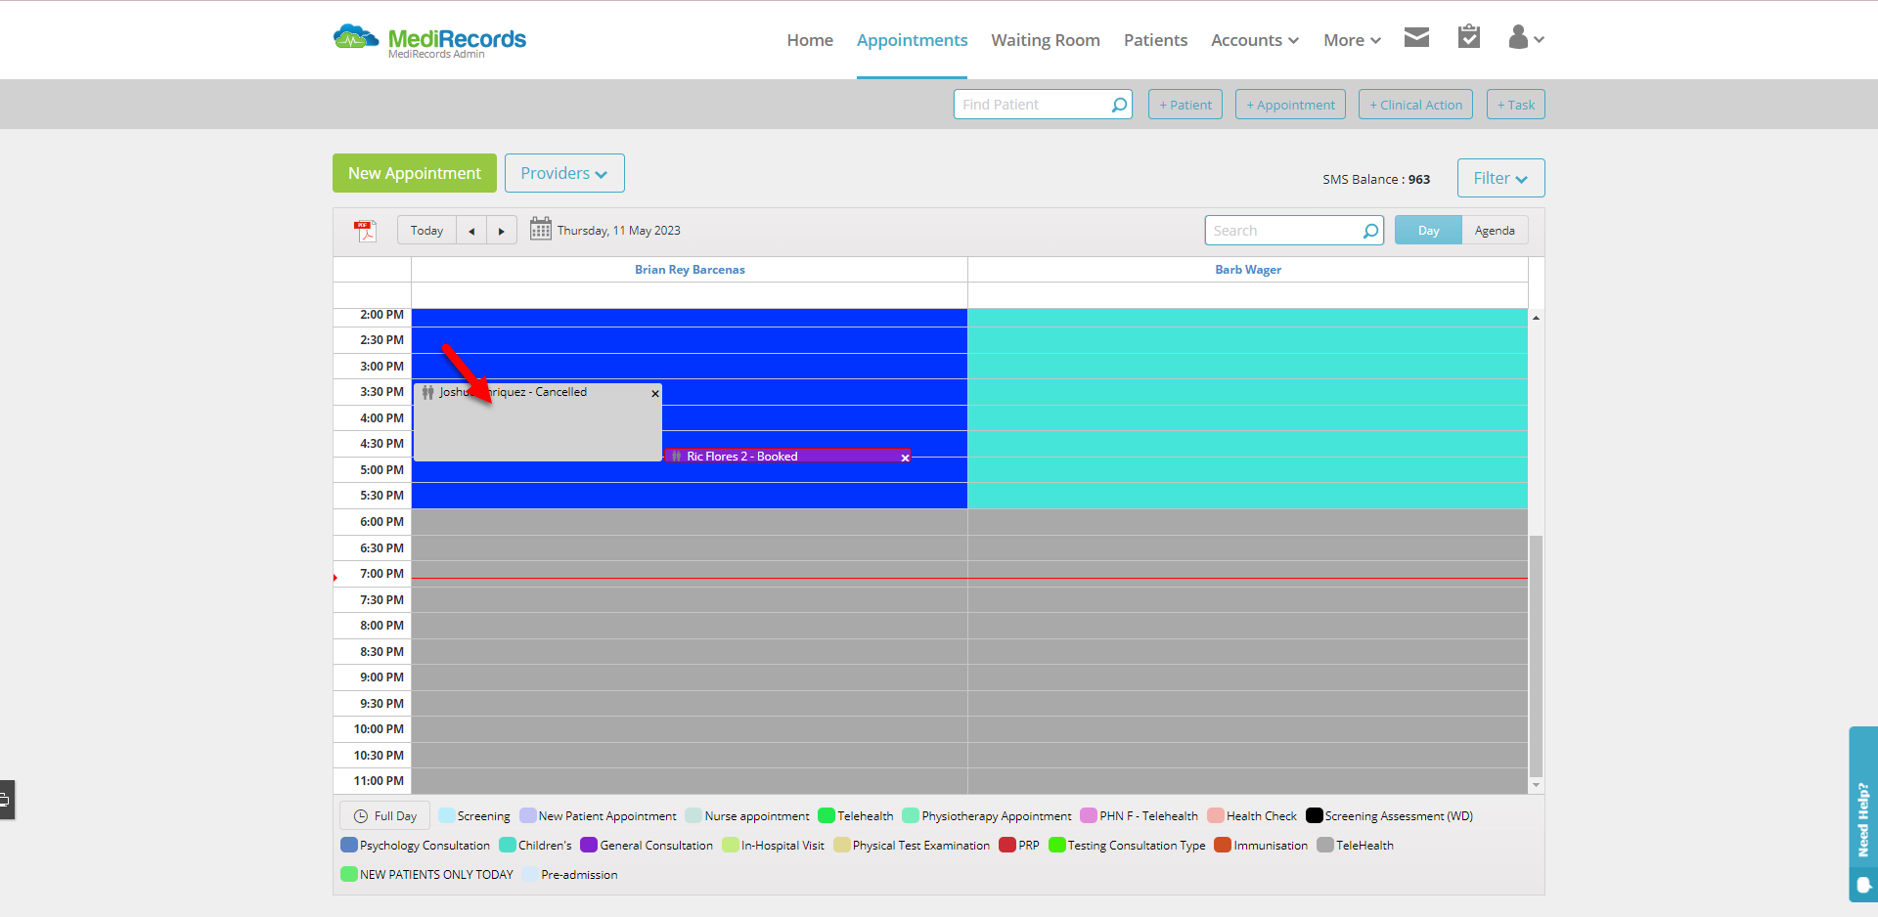The image size is (1878, 917).
Task: Open the Need Help side panel
Action: pos(1863,813)
